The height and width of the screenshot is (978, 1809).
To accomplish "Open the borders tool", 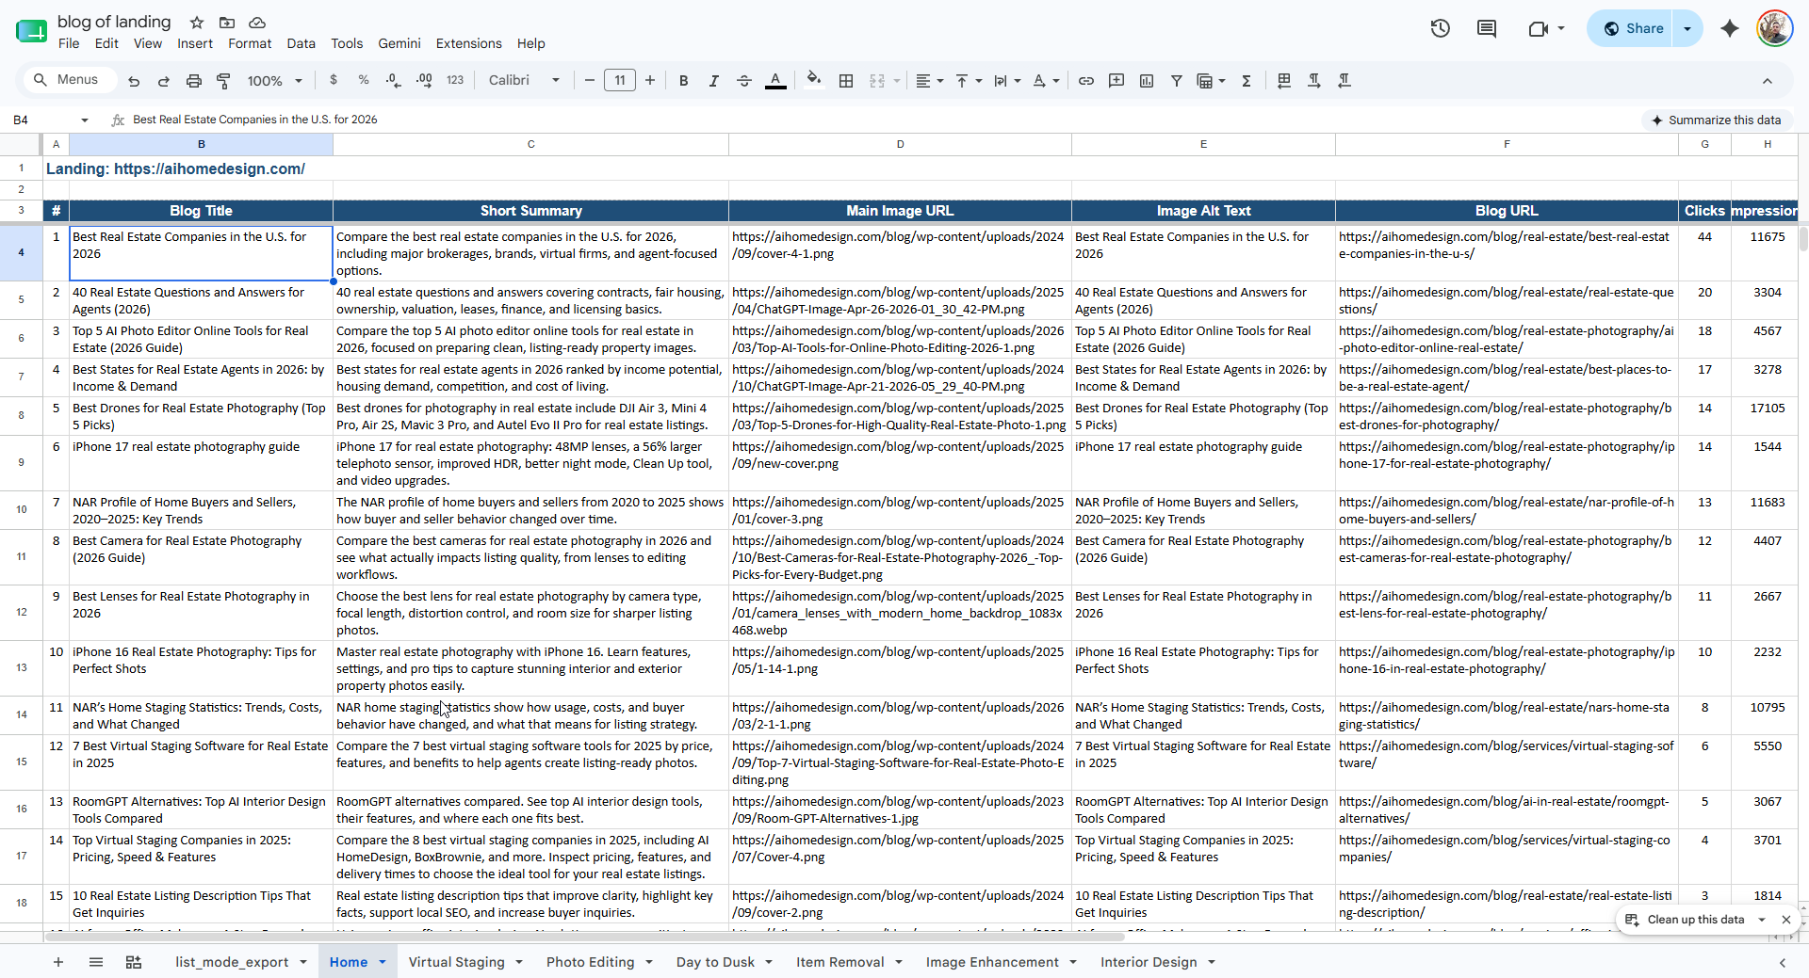I will pos(846,81).
